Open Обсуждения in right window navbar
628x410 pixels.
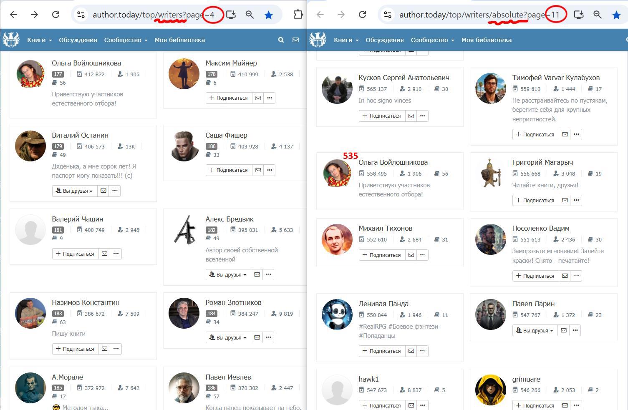click(x=385, y=40)
